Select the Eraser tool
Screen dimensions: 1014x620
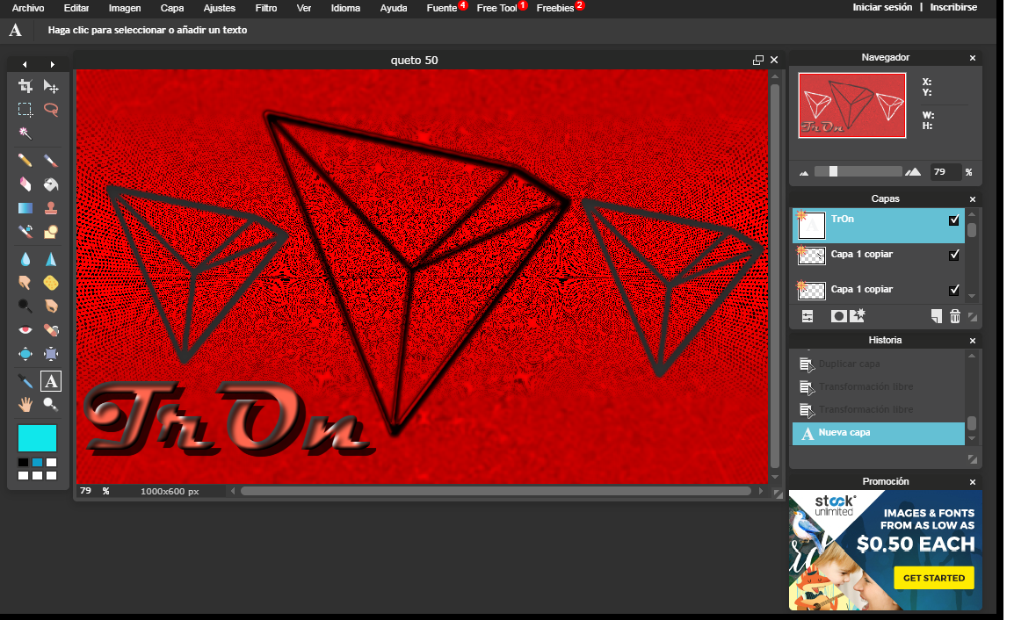pos(25,184)
